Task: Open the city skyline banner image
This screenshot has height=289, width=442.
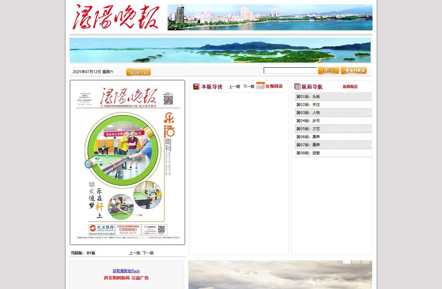Action: [x=270, y=17]
